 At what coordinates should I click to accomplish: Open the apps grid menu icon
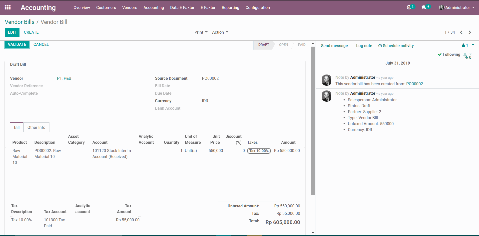coord(7,7)
